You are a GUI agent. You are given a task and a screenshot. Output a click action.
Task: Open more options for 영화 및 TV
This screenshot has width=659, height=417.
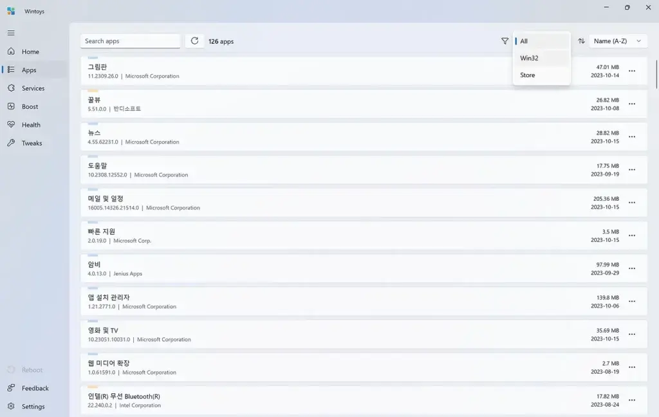point(632,334)
